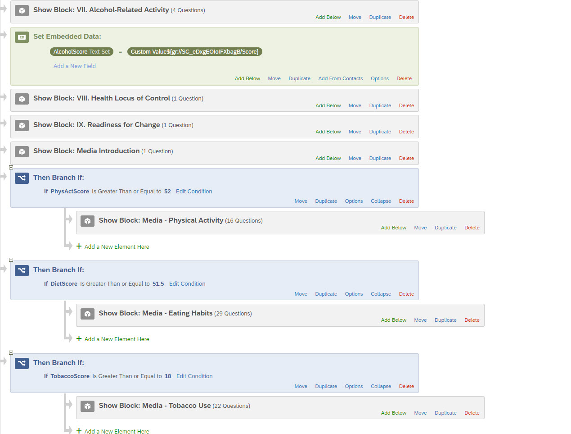Click Add From Contacts on Embedded Data

tap(340, 79)
